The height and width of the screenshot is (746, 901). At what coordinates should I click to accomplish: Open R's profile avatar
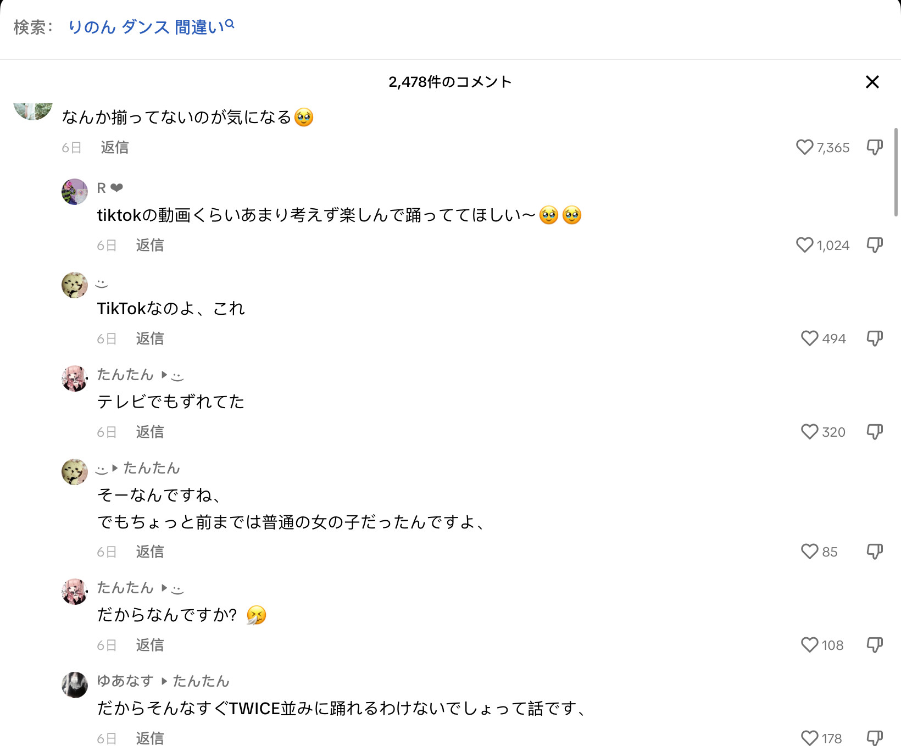[x=75, y=192]
